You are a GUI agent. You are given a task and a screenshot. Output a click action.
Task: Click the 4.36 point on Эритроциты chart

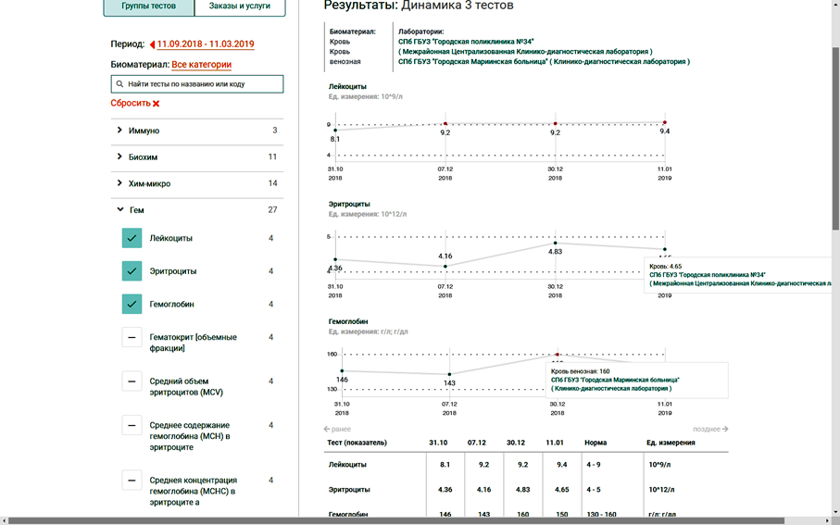(335, 259)
